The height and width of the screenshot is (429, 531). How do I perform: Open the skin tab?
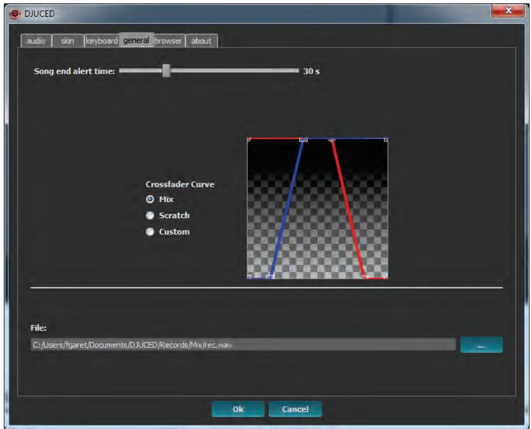tap(67, 41)
